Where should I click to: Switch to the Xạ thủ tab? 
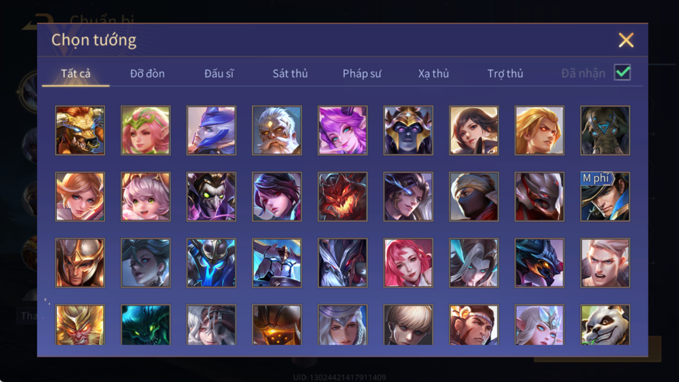pos(433,74)
